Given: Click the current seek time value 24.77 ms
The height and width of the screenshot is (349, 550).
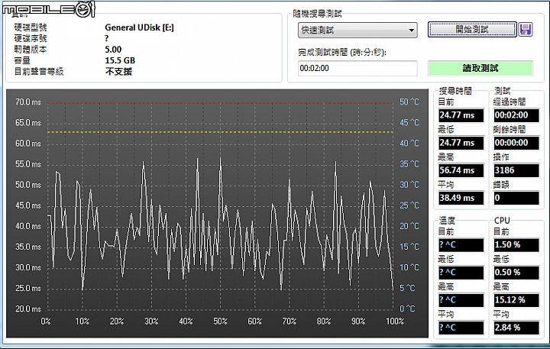Looking at the screenshot, I should [461, 115].
